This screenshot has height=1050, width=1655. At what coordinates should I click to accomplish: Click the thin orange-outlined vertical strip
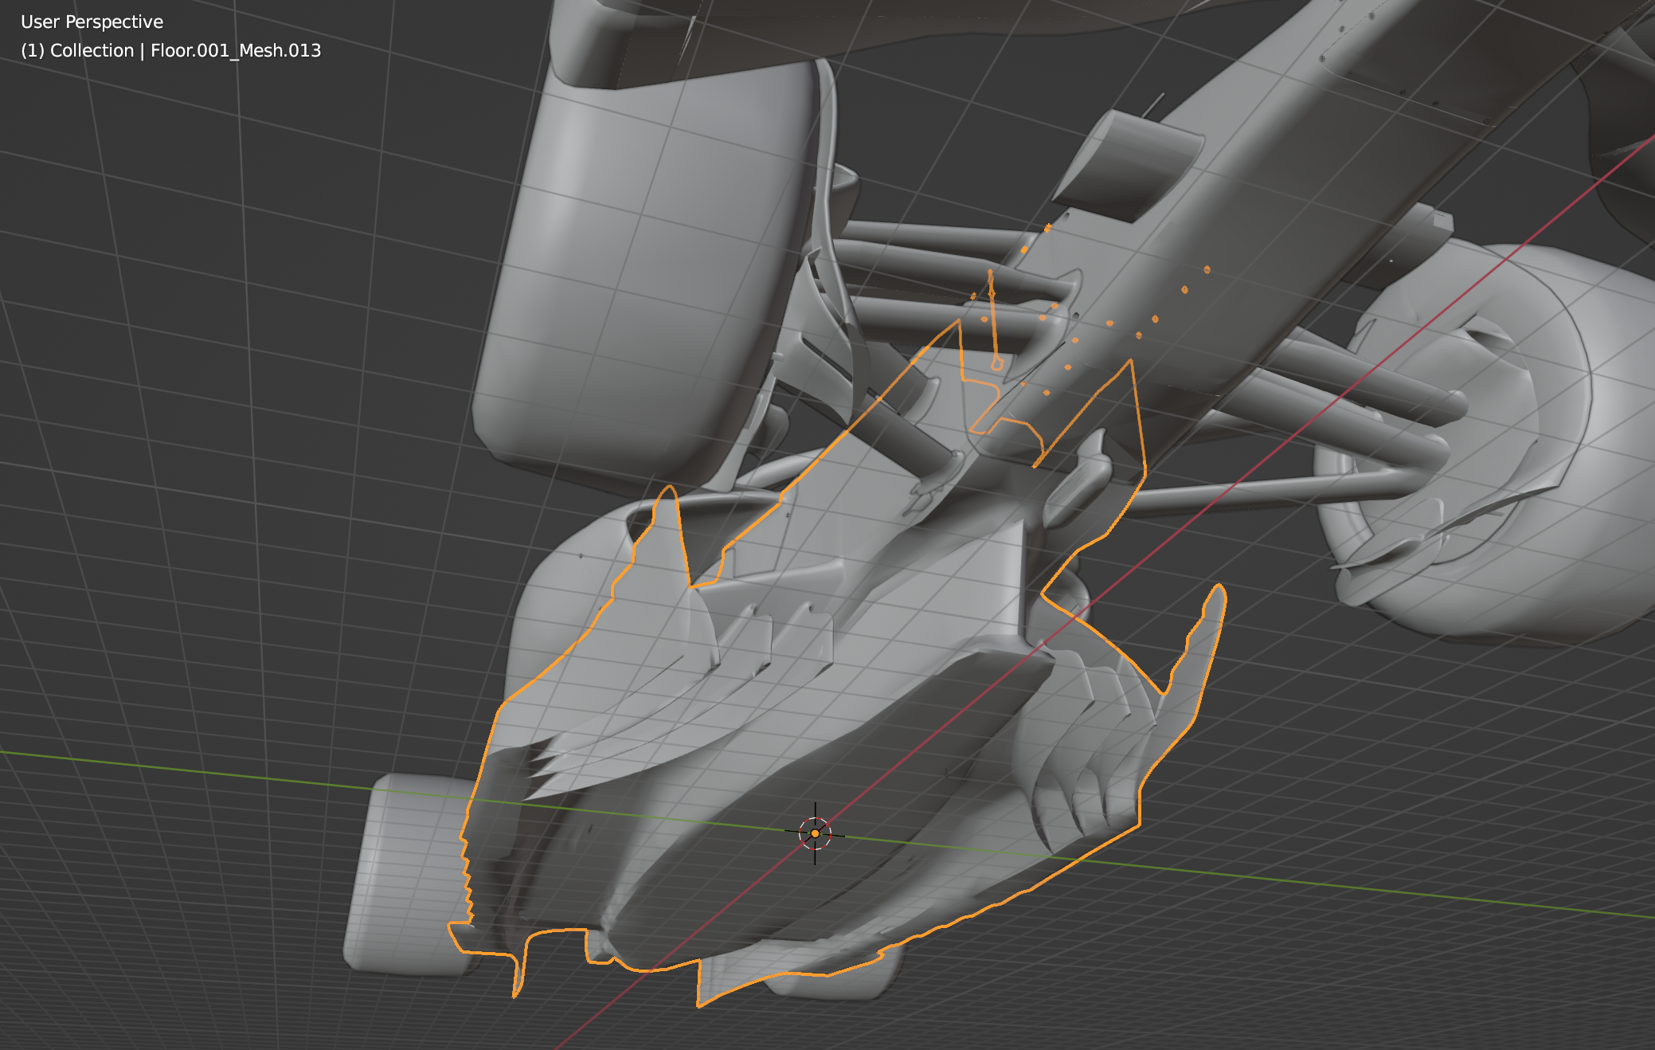click(x=993, y=323)
